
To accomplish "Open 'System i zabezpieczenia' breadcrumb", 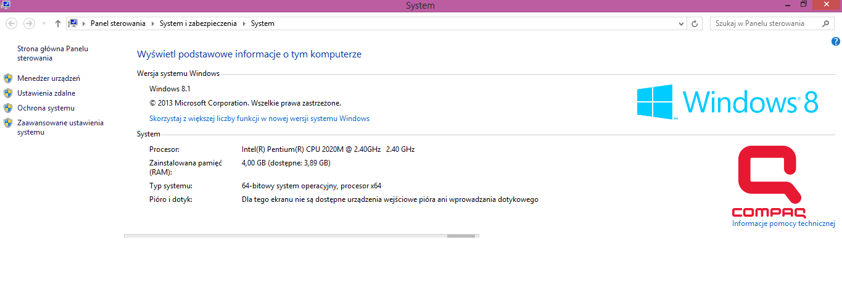I will pos(198,23).
